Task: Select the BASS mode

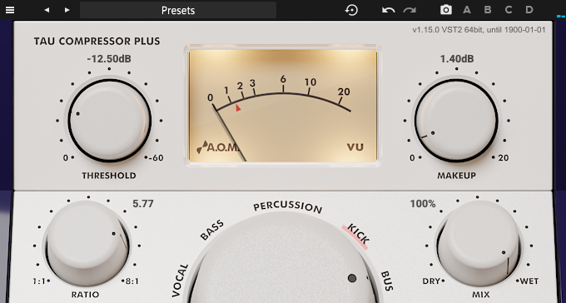Action: tap(212, 231)
